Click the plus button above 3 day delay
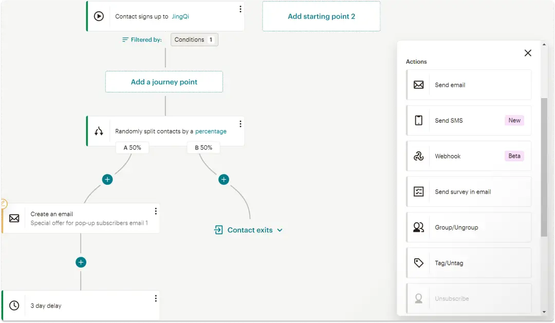Screen dimensions: 555x323 [81, 262]
